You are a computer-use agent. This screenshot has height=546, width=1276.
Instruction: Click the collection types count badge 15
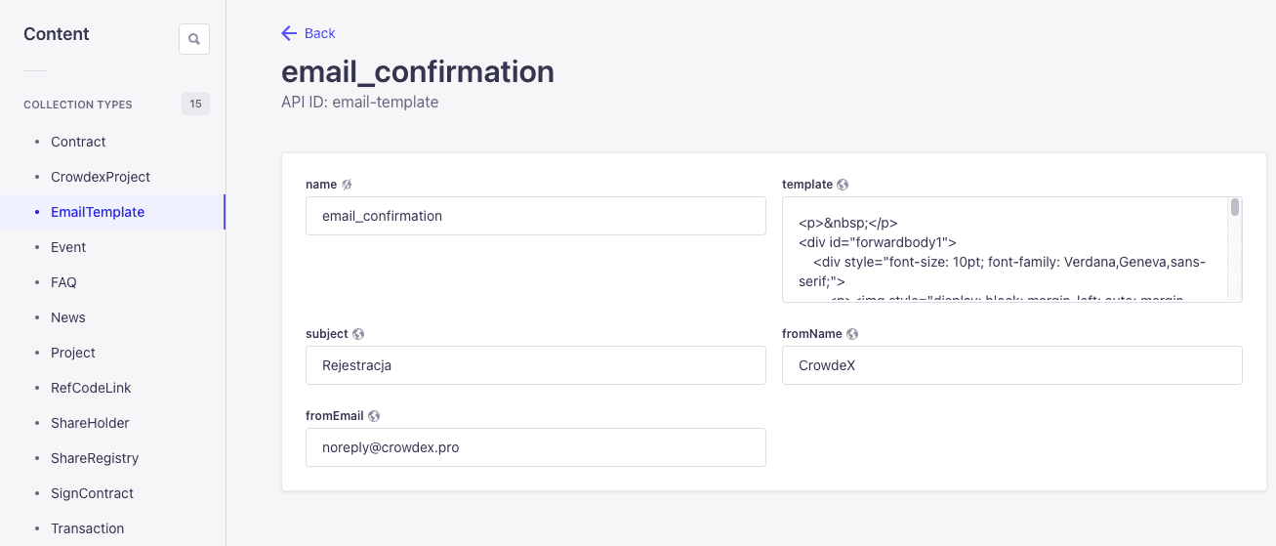point(195,104)
